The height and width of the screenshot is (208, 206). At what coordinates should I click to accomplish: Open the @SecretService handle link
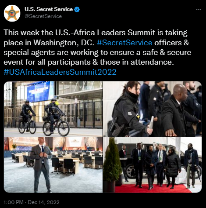tap(43, 16)
